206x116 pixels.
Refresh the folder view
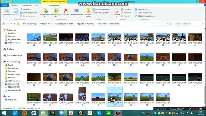click(170, 24)
